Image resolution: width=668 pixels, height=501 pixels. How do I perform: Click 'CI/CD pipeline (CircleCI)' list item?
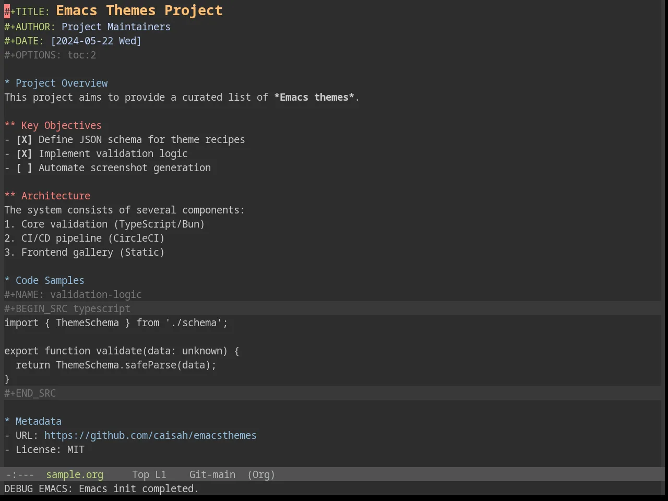click(x=85, y=238)
